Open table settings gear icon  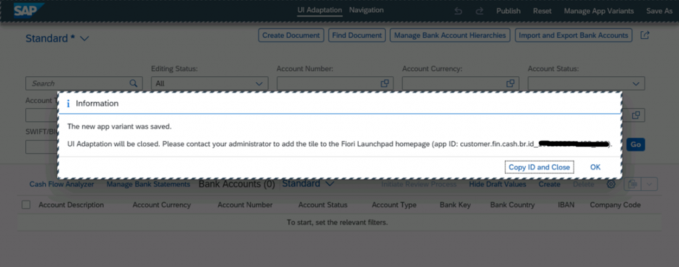[611, 184]
